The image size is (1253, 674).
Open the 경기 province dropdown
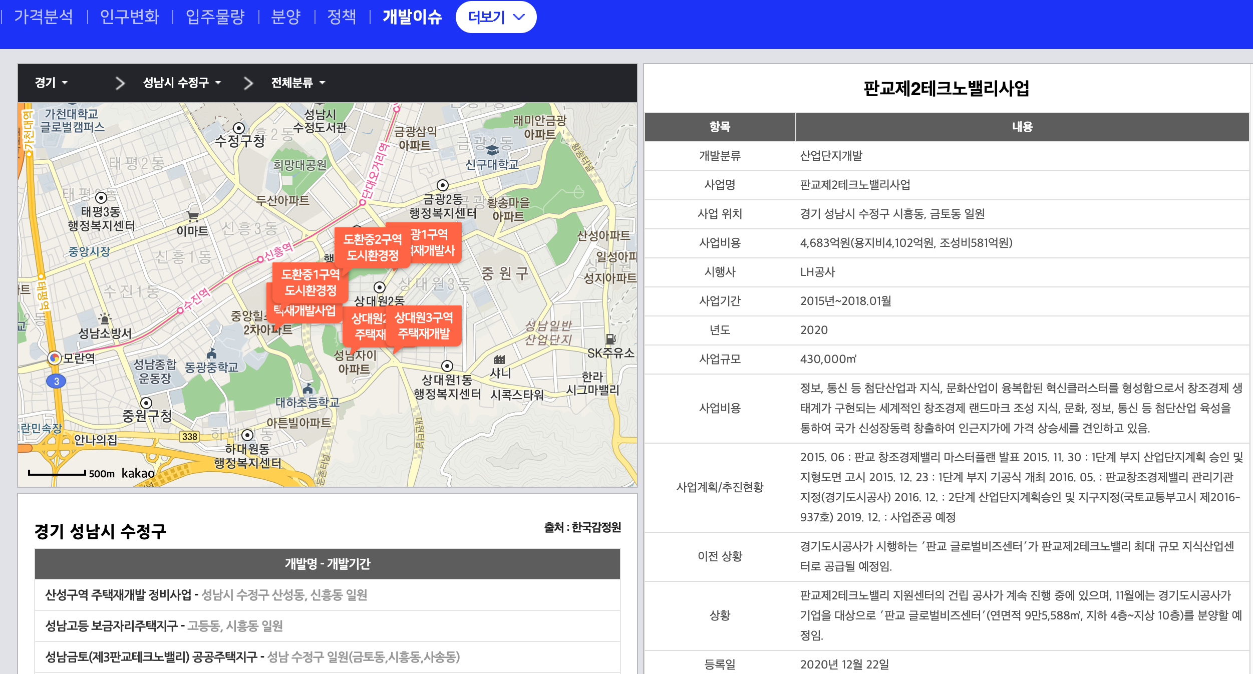point(51,83)
